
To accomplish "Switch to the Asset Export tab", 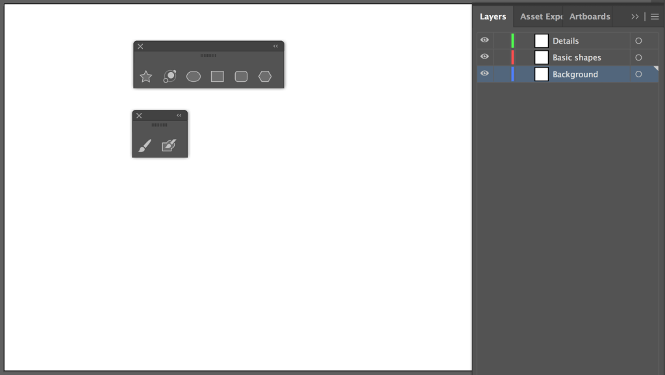I will click(540, 16).
